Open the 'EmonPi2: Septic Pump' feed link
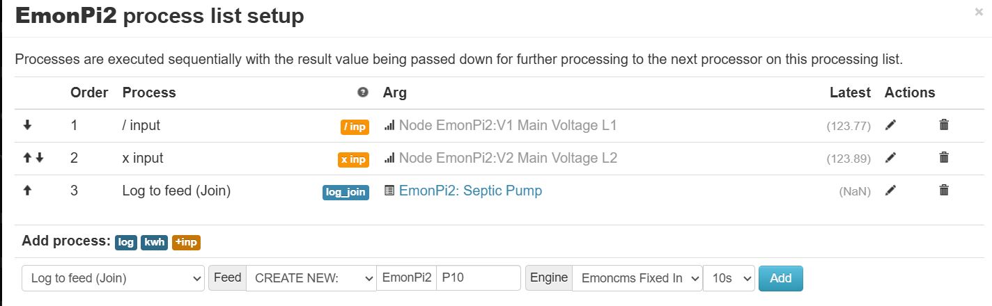 pos(470,190)
